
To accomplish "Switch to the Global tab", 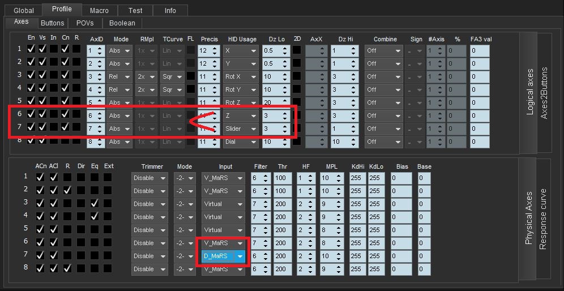I will coord(23,10).
